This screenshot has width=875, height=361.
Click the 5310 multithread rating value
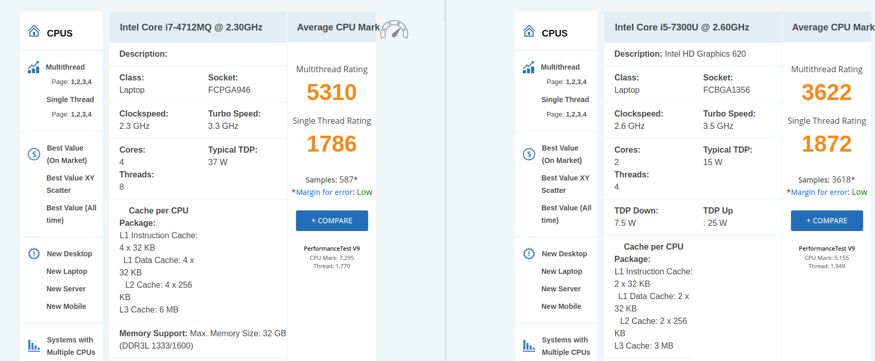tap(332, 92)
